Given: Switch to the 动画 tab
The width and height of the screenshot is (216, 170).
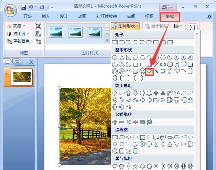Looking at the screenshot, I should [82, 17].
